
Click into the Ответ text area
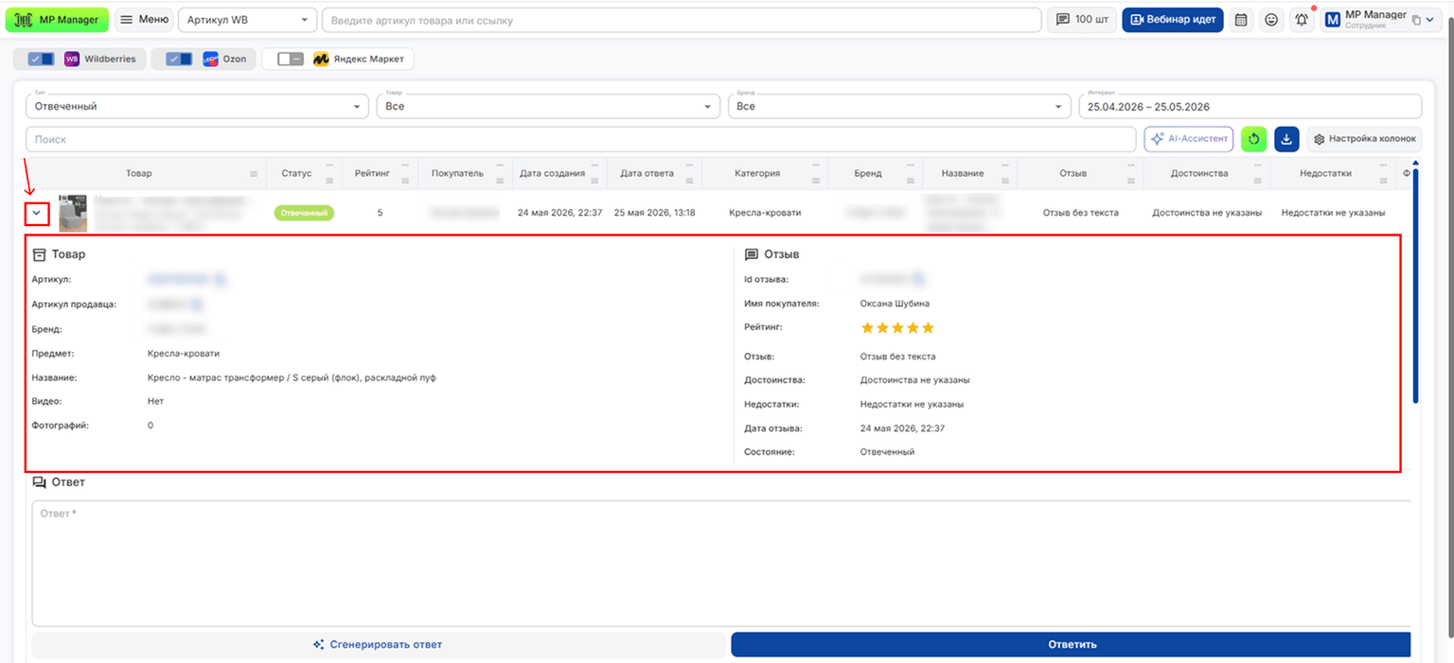click(x=721, y=564)
